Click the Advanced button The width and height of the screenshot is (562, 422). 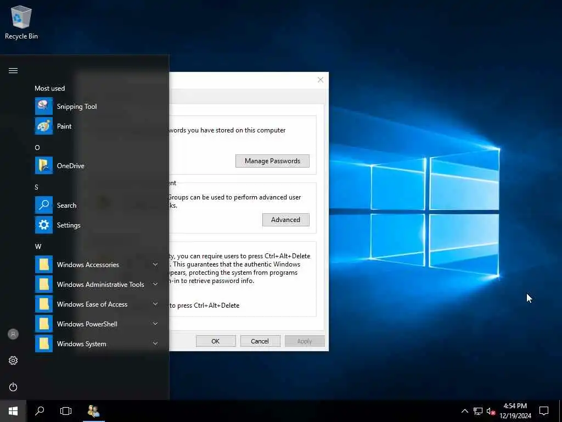(x=285, y=220)
